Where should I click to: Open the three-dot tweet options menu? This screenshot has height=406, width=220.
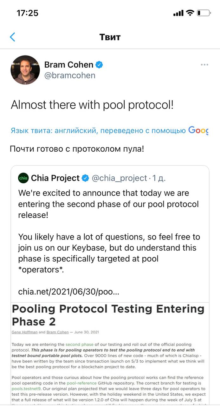[x=204, y=65]
